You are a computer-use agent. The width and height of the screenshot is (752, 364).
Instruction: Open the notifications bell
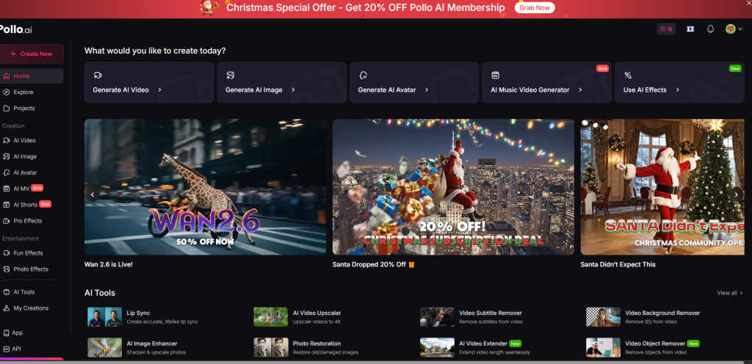[710, 29]
